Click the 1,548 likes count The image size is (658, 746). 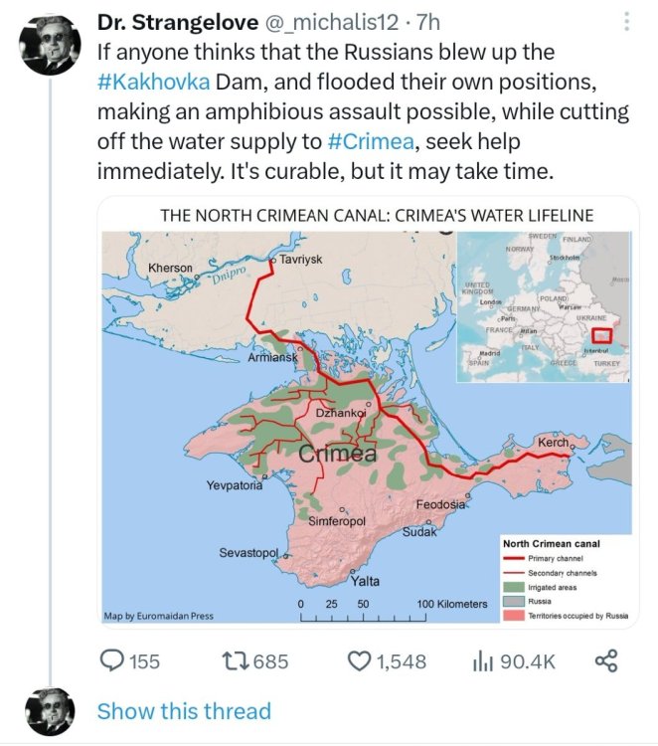[x=401, y=661]
